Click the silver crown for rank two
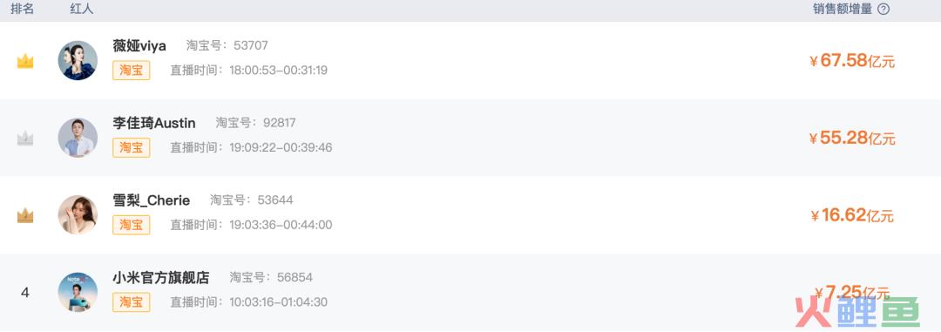Viewport: 941px width, 332px height. (x=25, y=139)
